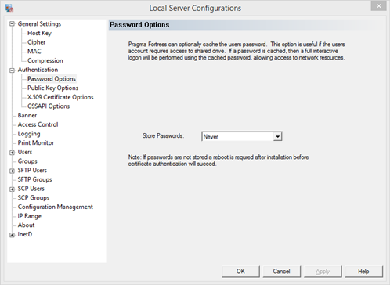
Task: Click the OK button
Action: [x=240, y=272]
